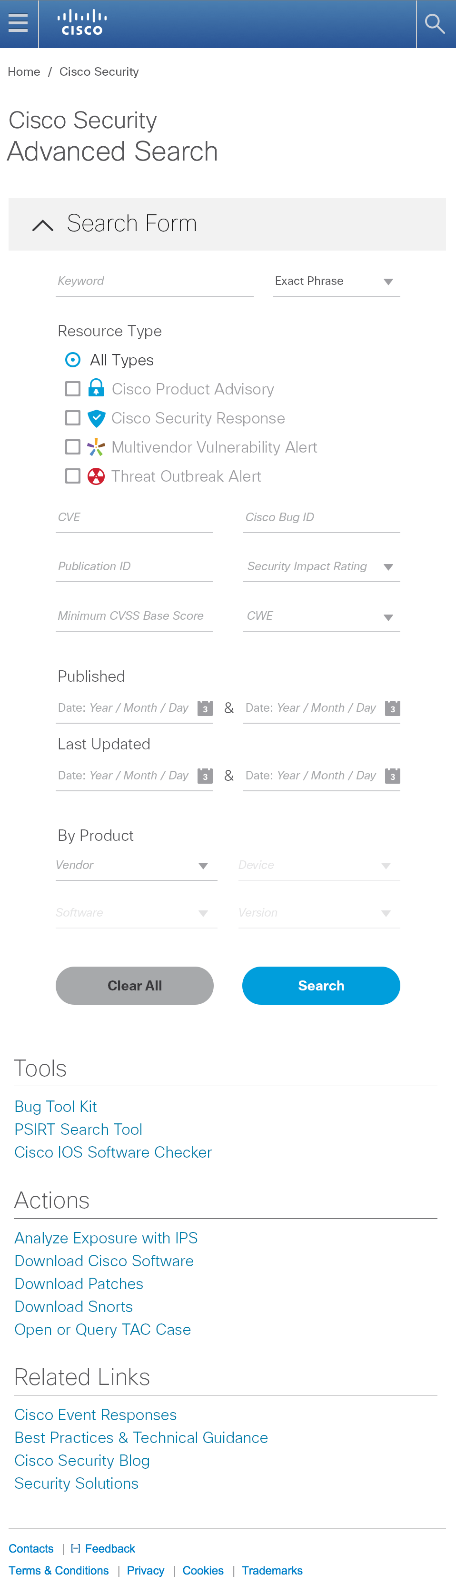
Task: Focus the Keyword input field
Action: point(155,282)
